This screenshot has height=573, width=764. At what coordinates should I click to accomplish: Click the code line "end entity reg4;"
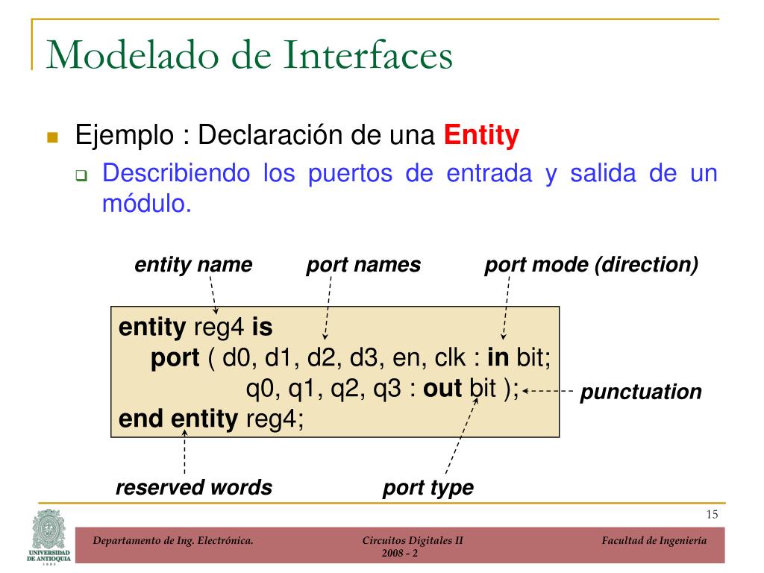point(211,419)
